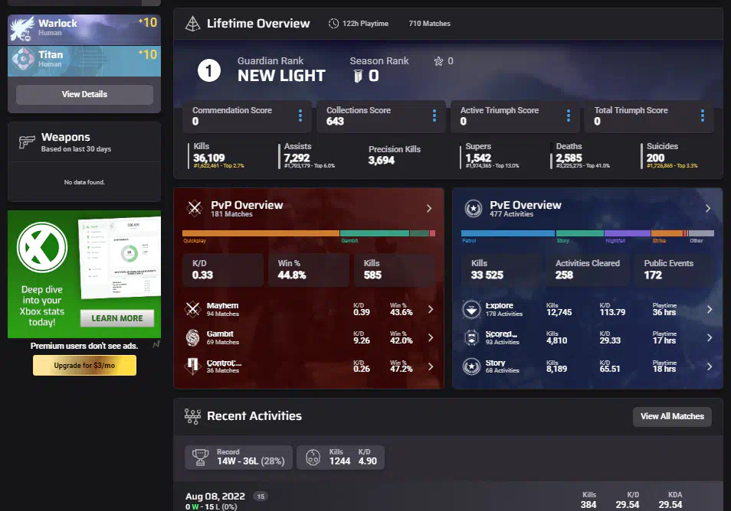Click the Learn More Xbox ad banner
The width and height of the screenshot is (731, 511).
(116, 318)
